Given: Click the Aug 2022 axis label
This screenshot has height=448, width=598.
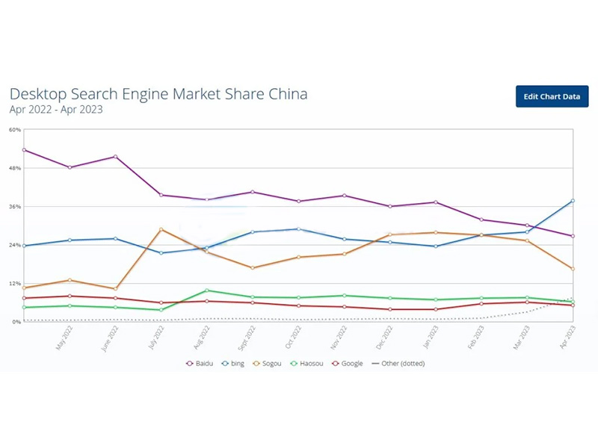Looking at the screenshot, I should click(x=202, y=338).
